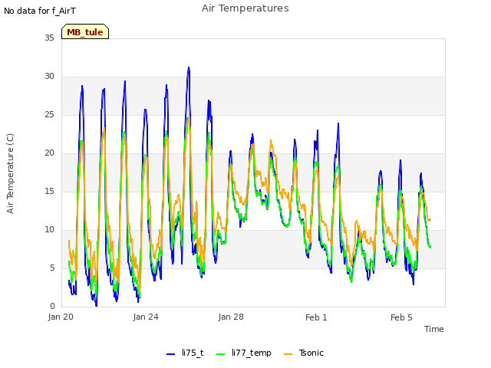Click the orange Tsonic legend color marker
The height and width of the screenshot is (368, 491).
click(x=288, y=354)
